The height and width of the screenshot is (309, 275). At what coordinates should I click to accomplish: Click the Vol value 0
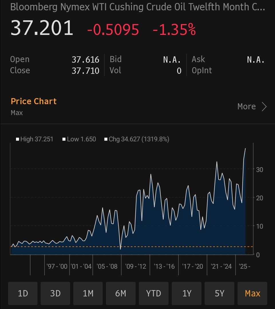179,71
